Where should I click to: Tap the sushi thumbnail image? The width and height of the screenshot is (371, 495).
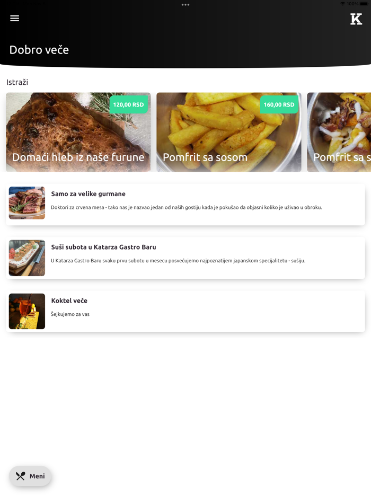[27, 258]
